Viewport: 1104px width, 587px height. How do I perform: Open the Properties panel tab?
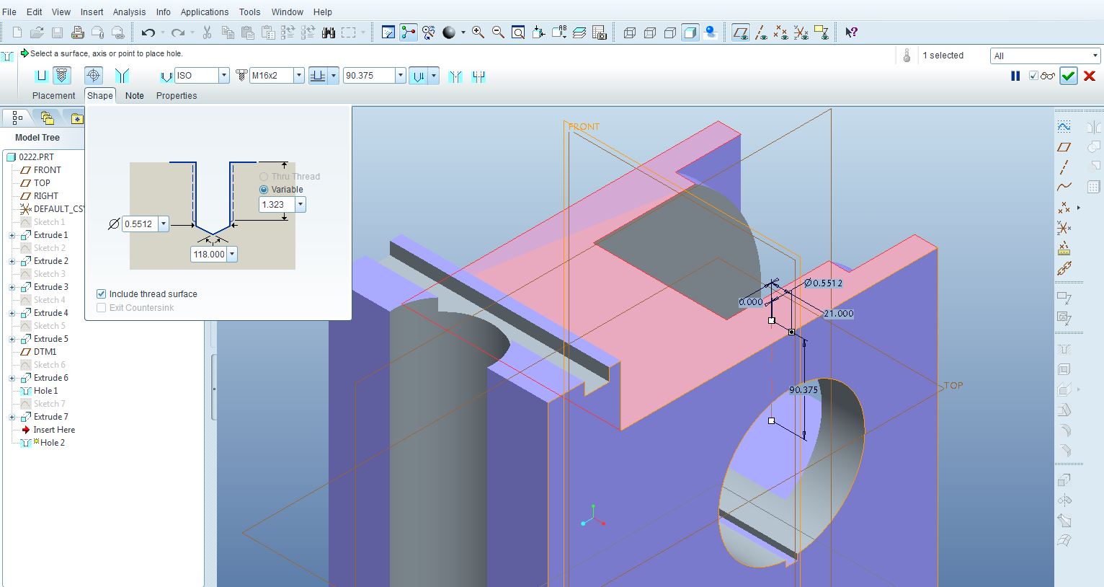point(177,96)
